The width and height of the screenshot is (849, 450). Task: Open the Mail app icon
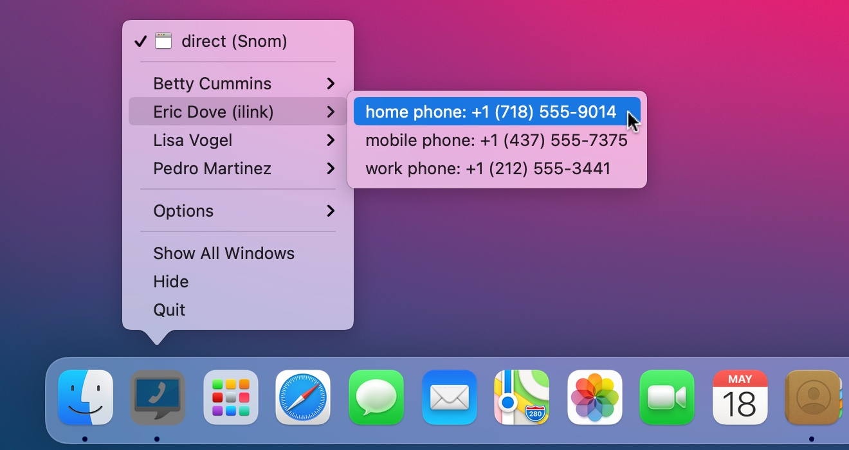pos(449,397)
